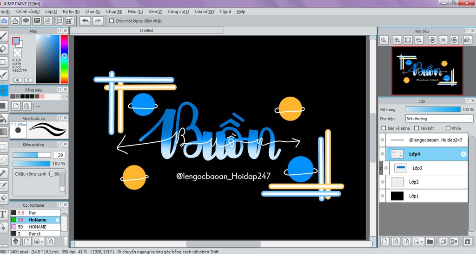Enable 'Chọn một lớp tại điểm nhấp' checkbox
Viewport: 476px width, 254px height.
[112, 21]
